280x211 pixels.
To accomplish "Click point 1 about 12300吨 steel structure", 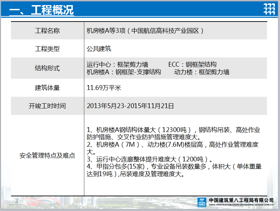I will click(x=173, y=133).
